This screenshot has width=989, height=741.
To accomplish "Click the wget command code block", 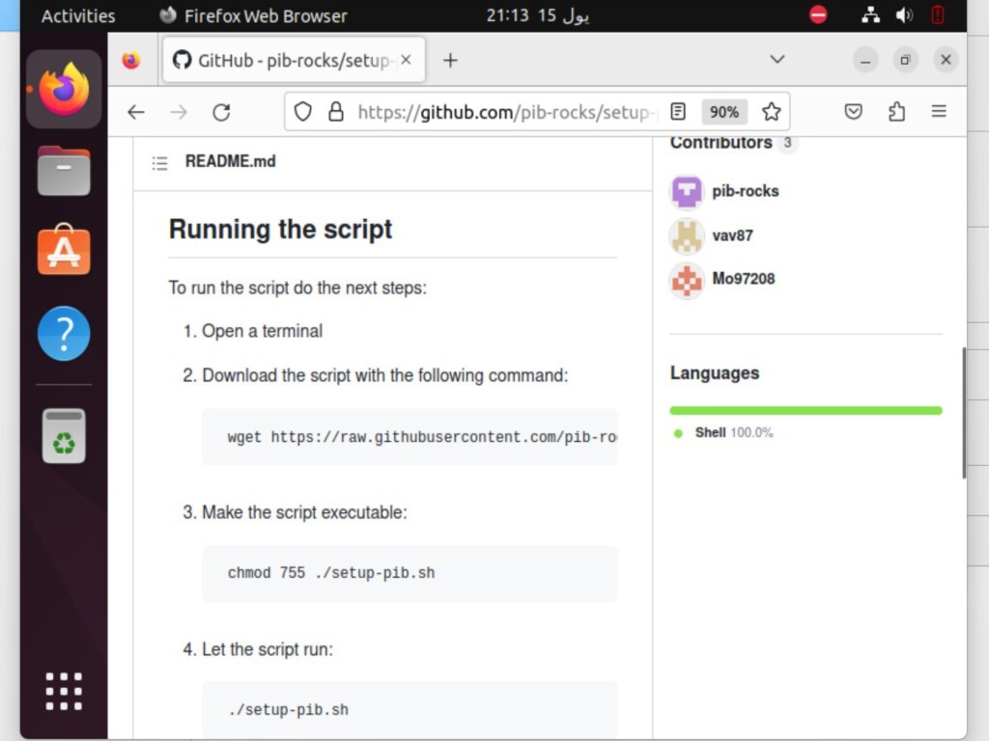I will tap(410, 437).
